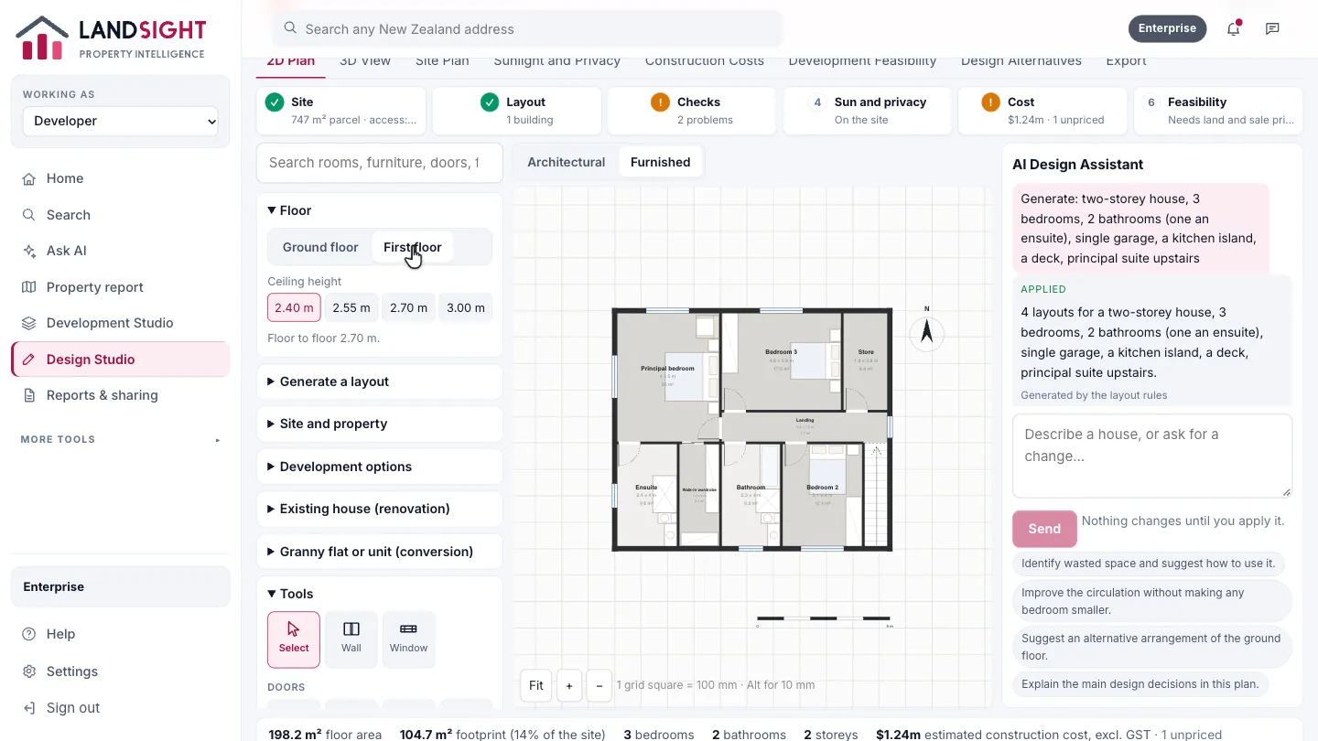Select the Wall tool

pyautogui.click(x=351, y=639)
